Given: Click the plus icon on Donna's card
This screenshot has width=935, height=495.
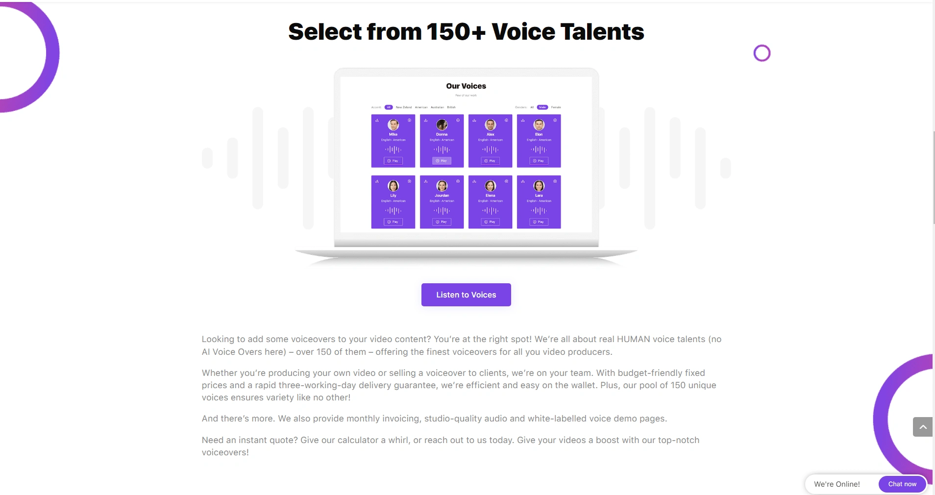Looking at the screenshot, I should tap(458, 121).
